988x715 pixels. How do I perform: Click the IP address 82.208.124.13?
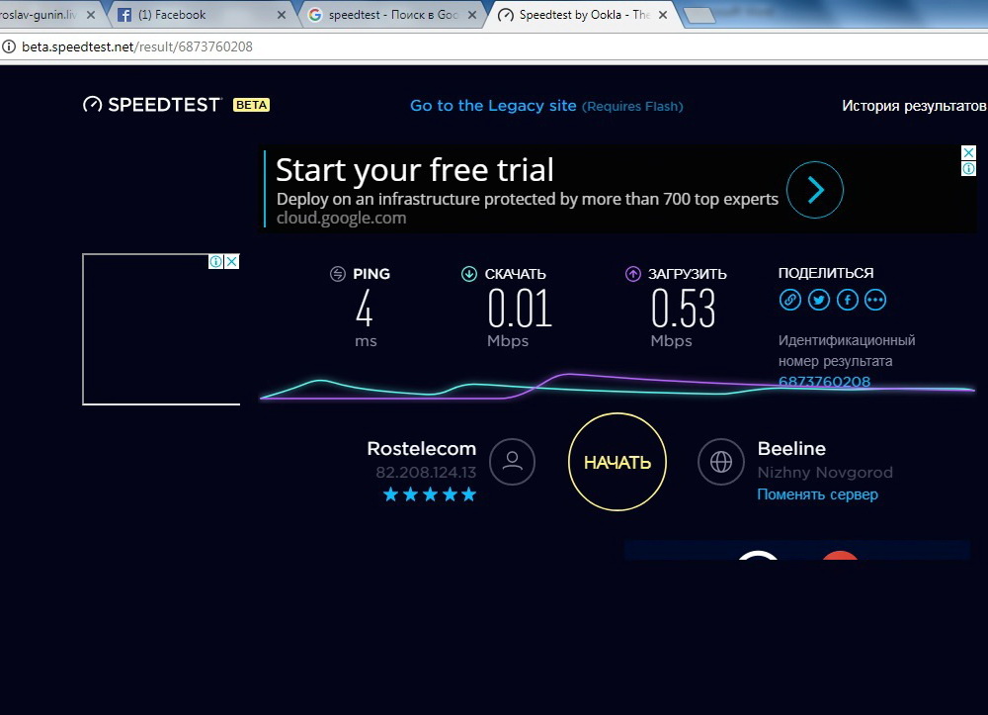[426, 473]
